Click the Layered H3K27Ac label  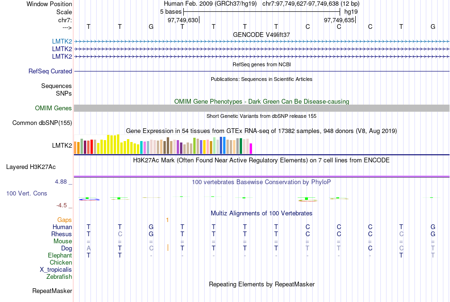tap(31, 167)
